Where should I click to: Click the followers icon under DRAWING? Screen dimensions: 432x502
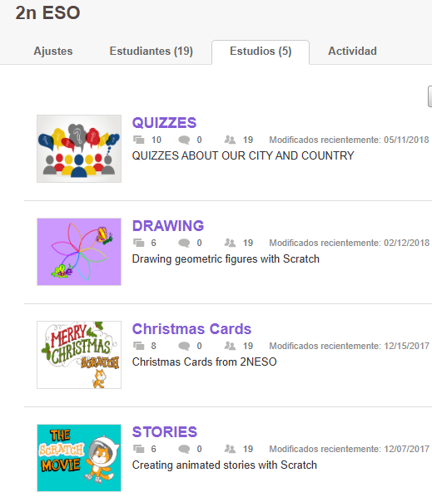[x=230, y=243]
